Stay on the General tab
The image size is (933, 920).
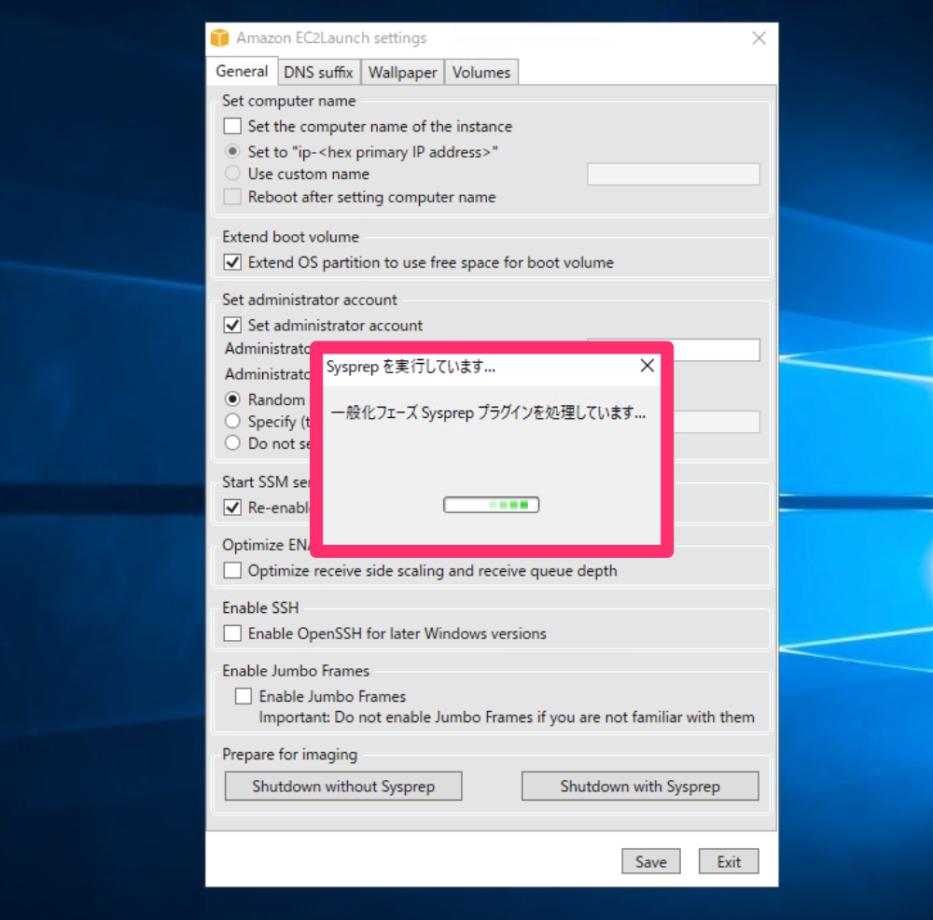[242, 71]
